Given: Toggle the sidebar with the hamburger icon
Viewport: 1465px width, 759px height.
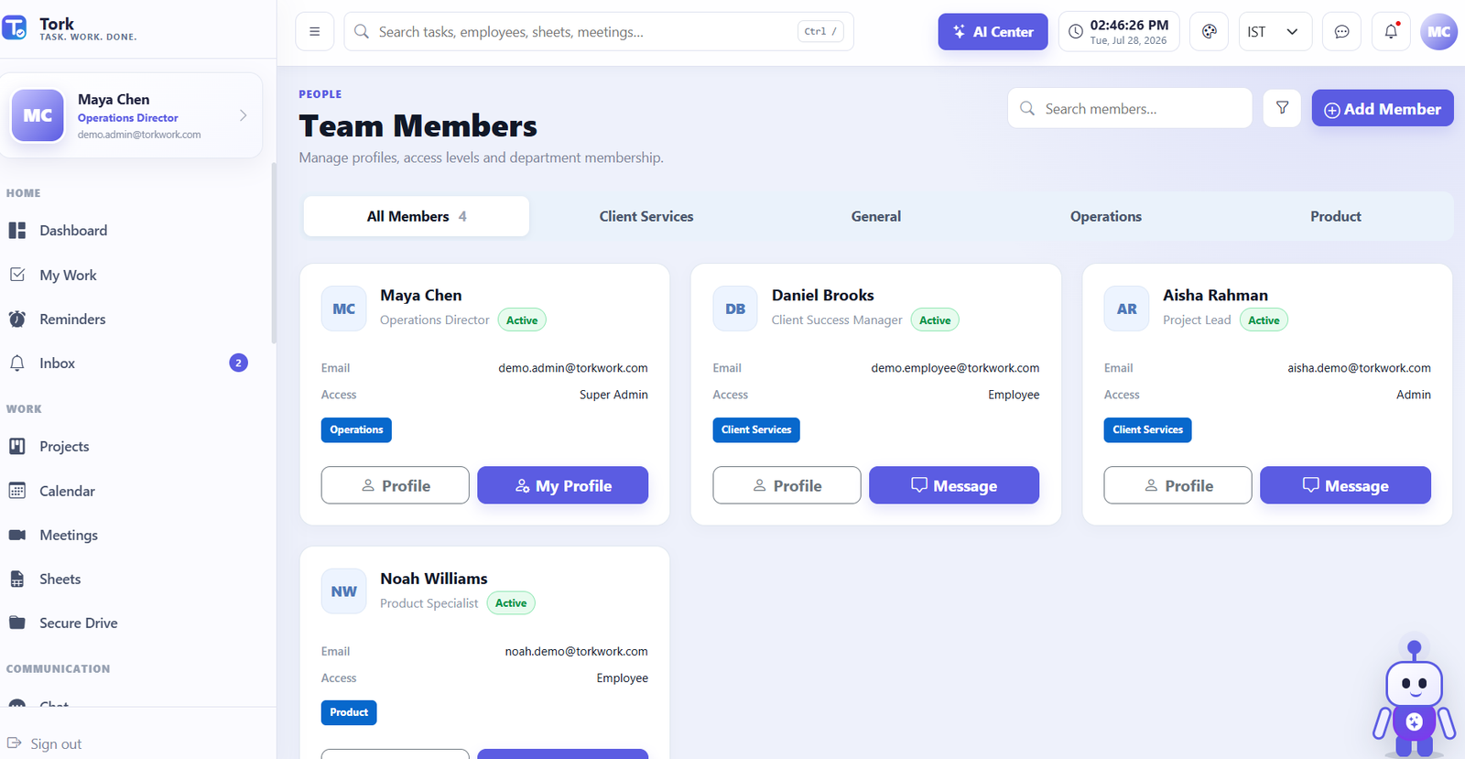Looking at the screenshot, I should (314, 31).
